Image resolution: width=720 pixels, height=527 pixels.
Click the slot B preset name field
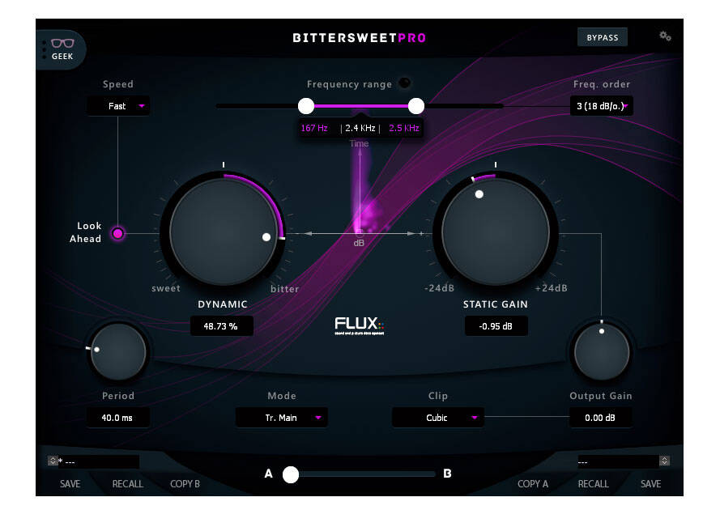pyautogui.click(x=618, y=461)
